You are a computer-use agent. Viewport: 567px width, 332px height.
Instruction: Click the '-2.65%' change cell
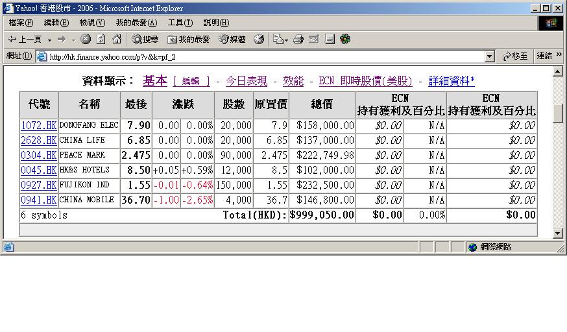tap(197, 200)
